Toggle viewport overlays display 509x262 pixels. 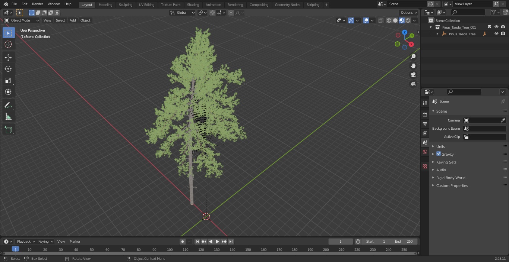[366, 20]
